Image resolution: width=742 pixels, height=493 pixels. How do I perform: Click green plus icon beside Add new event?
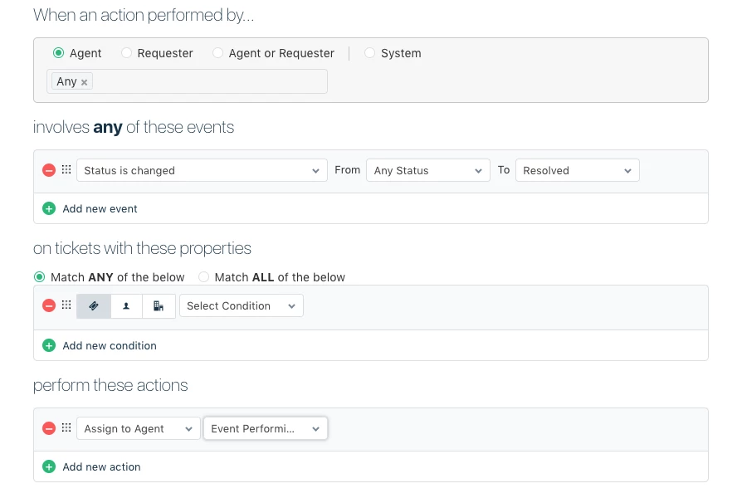pos(49,208)
